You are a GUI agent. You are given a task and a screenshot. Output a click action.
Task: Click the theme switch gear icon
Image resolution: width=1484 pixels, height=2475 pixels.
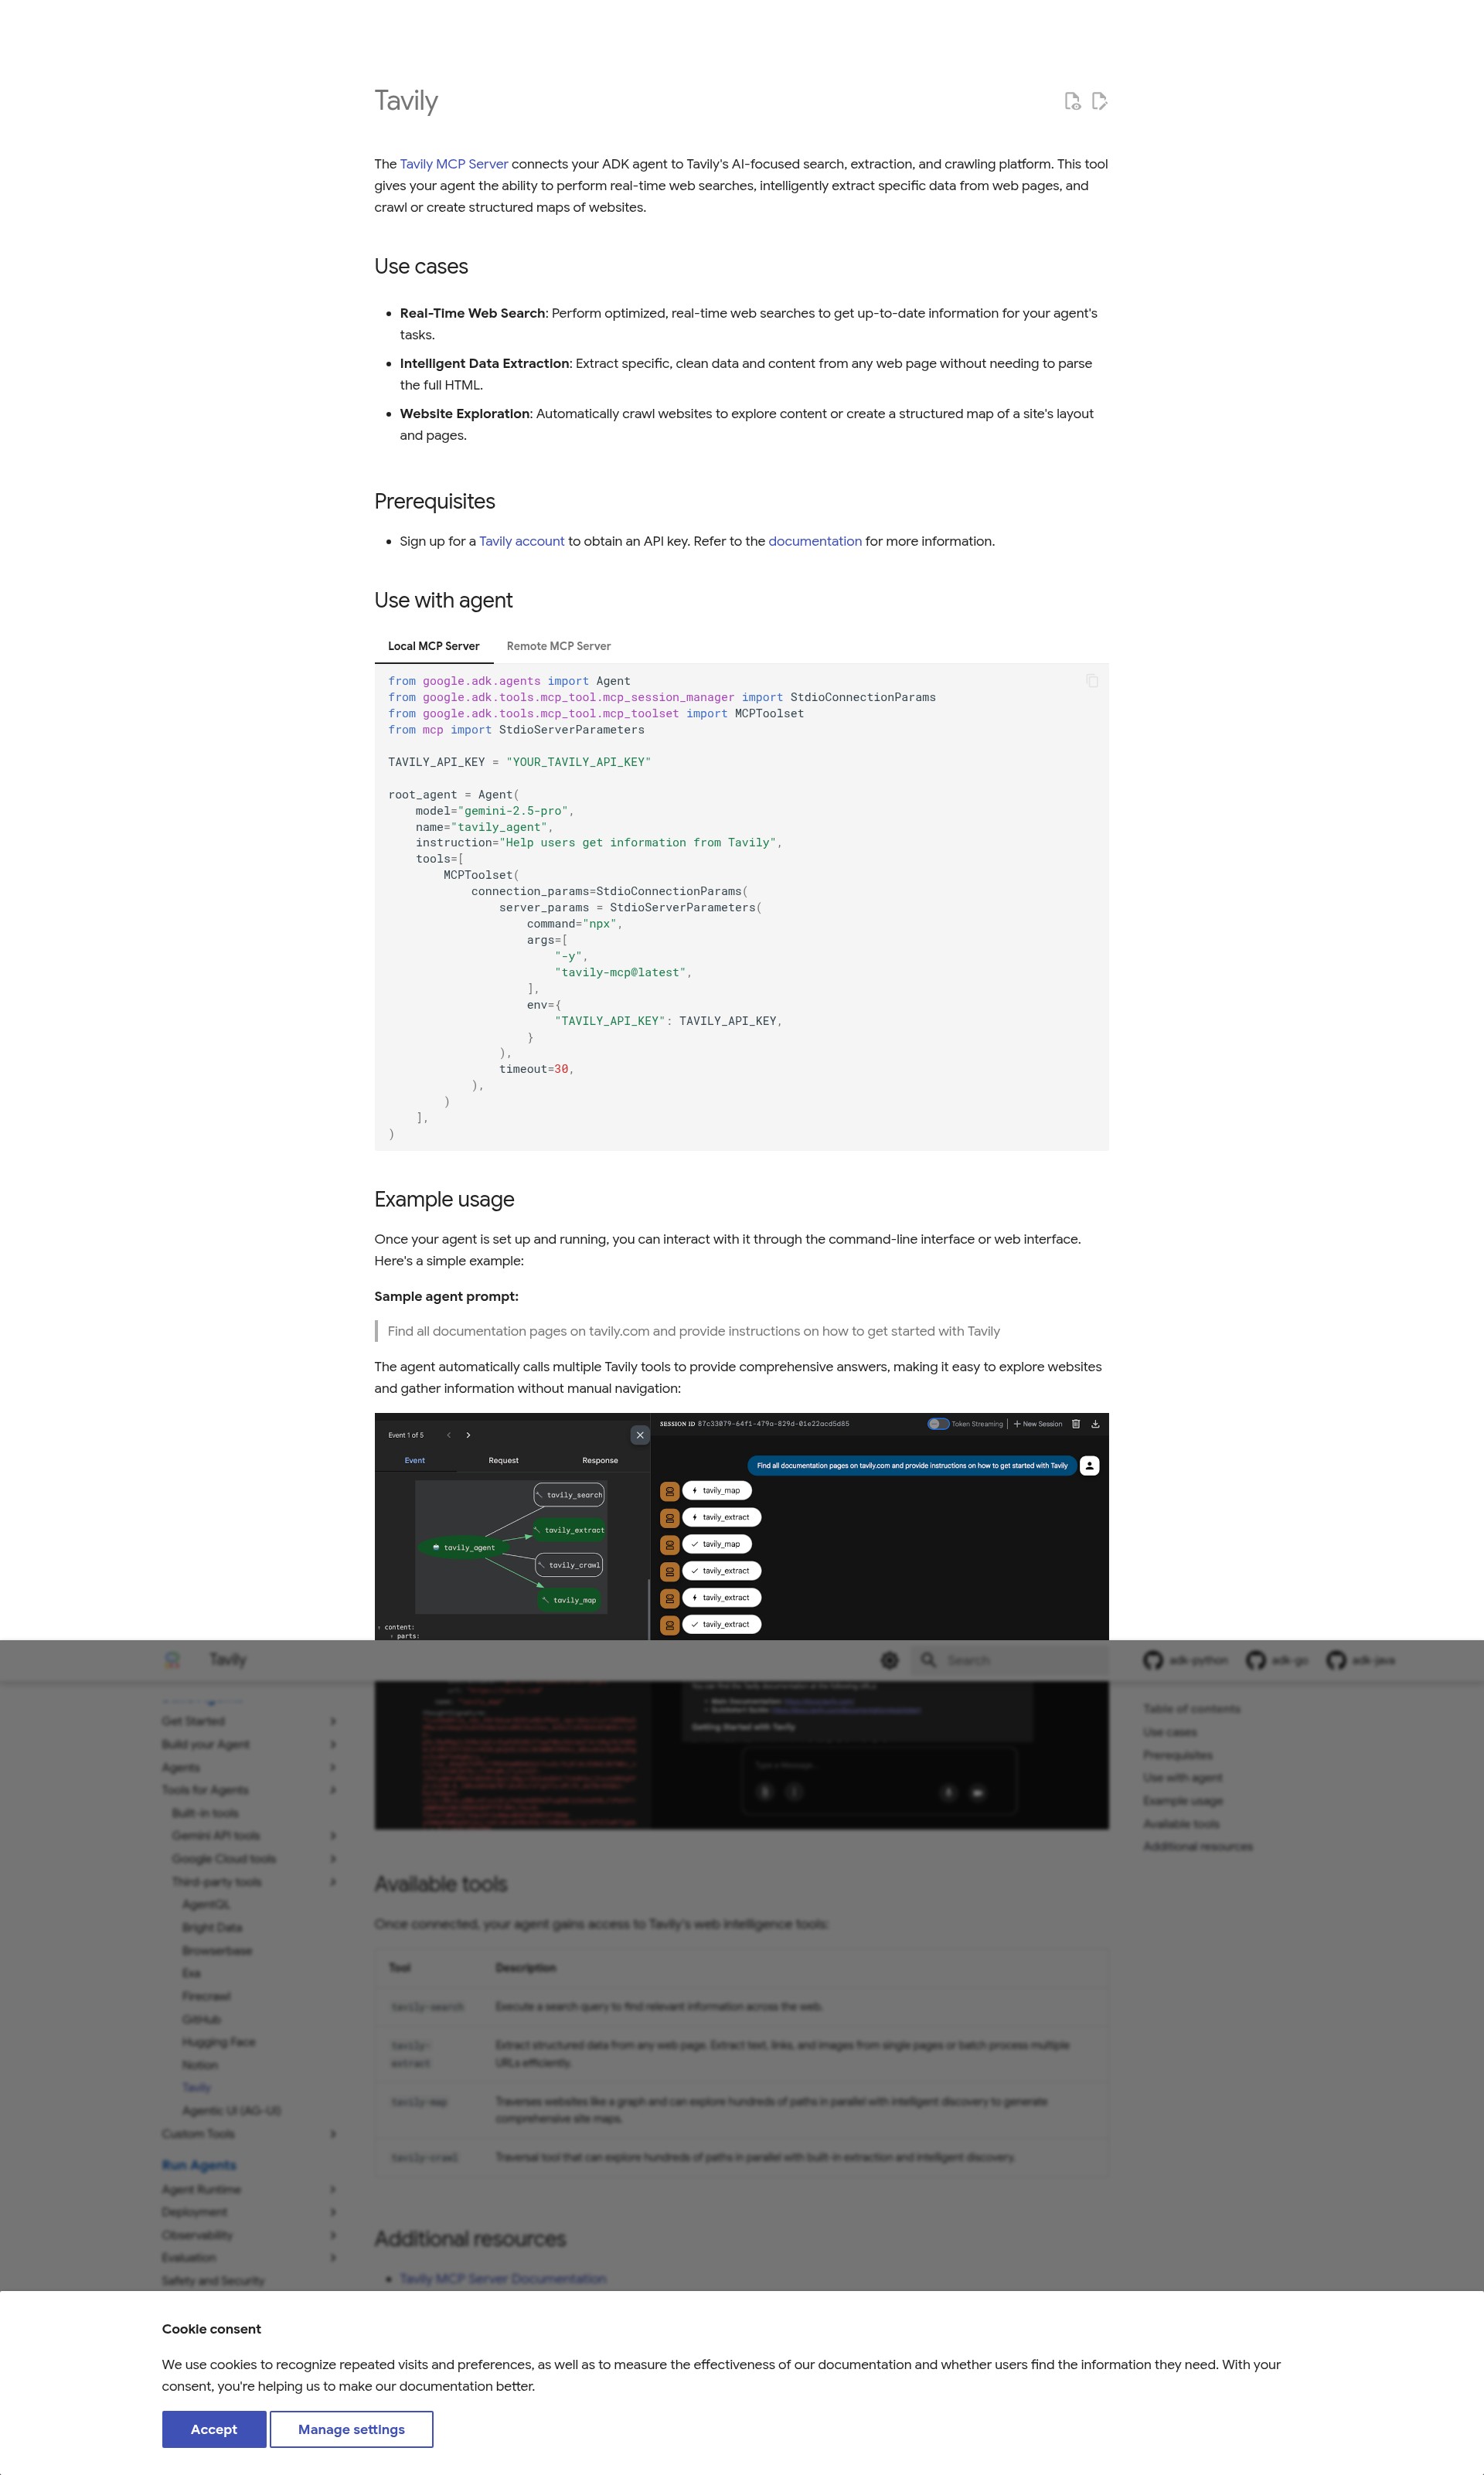[x=889, y=1660]
